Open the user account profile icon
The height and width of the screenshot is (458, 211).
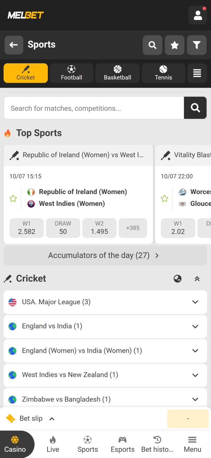coord(197,15)
